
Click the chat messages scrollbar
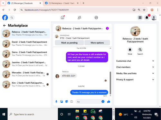point(110,83)
